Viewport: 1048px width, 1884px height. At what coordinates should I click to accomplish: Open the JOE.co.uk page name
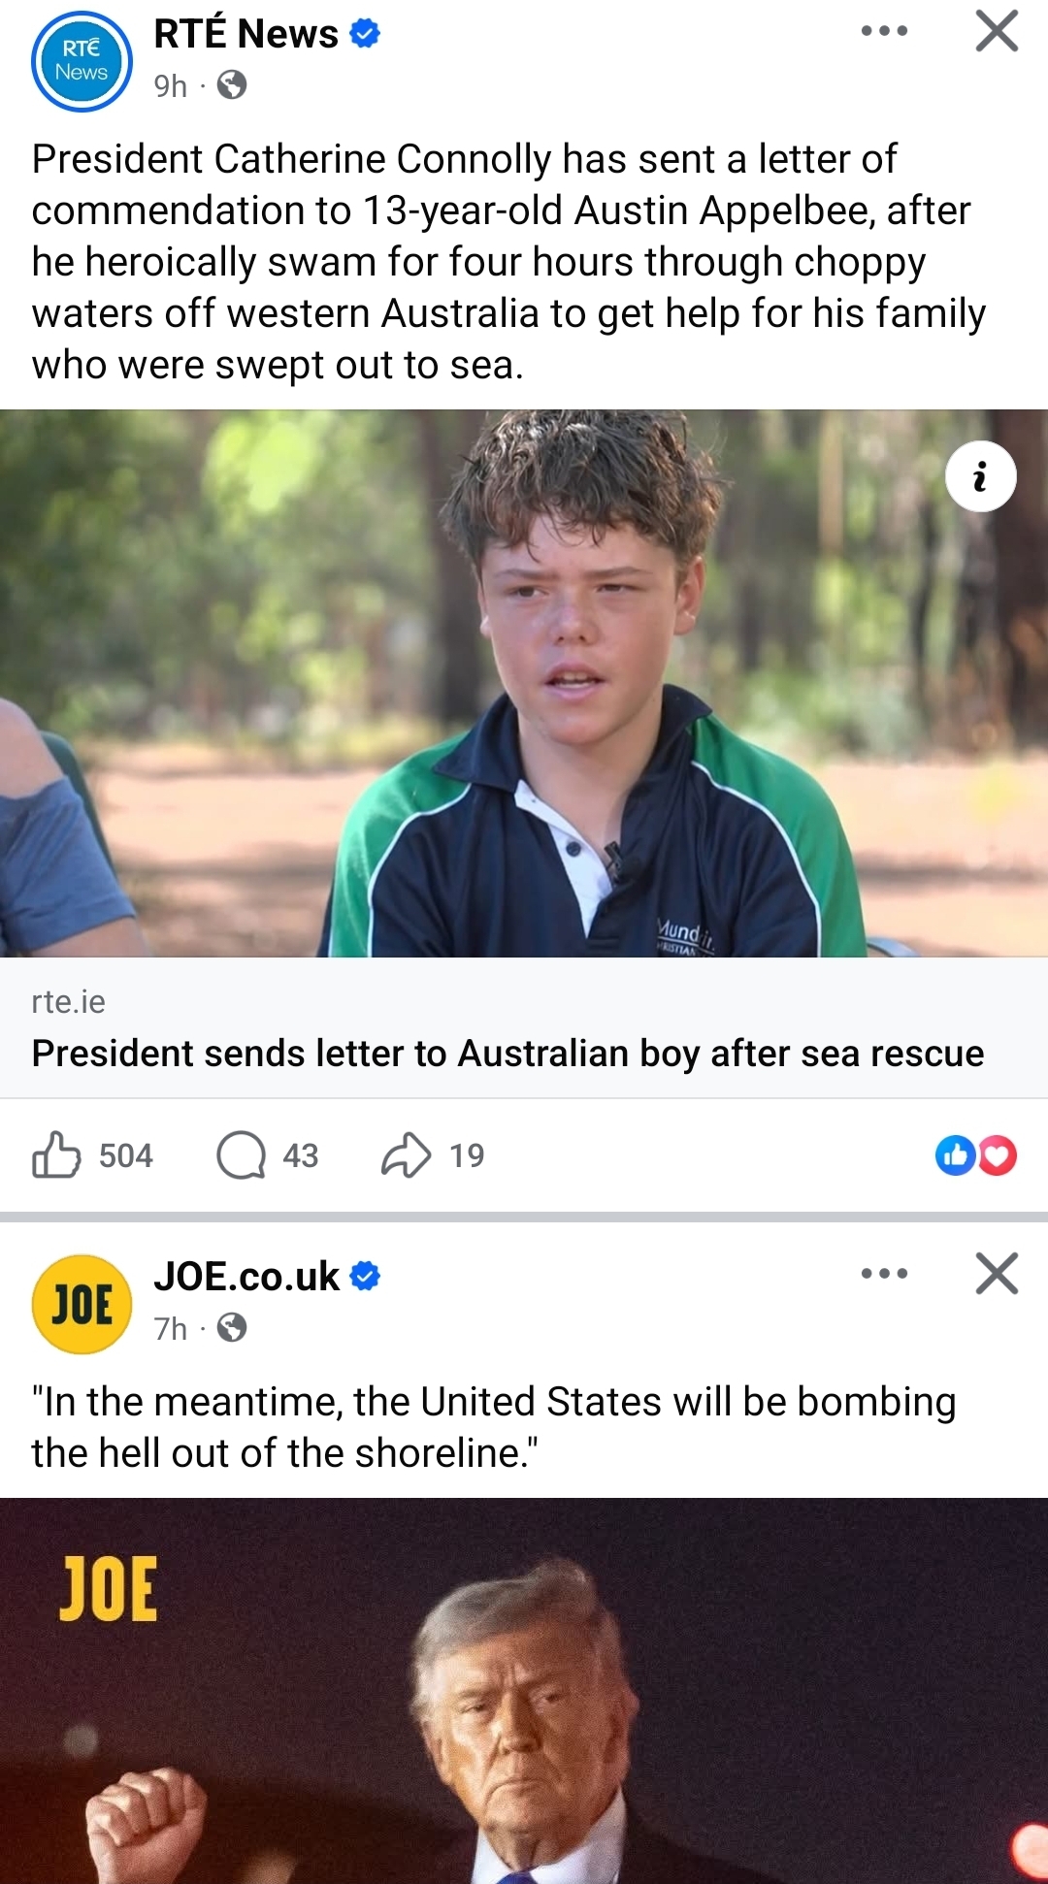(246, 1277)
